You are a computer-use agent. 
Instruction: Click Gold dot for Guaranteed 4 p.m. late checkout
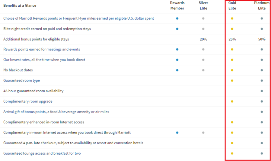(232, 143)
